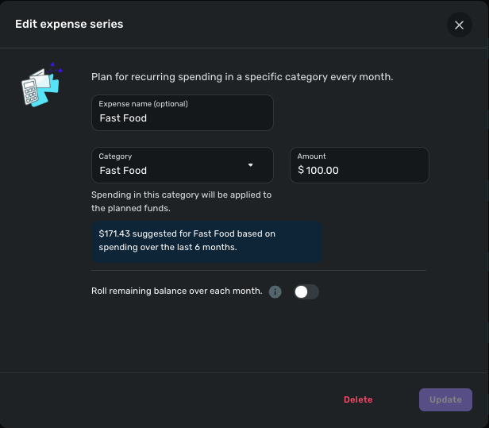Click the Category field label
Screen dimensions: 489x428
[115, 156]
